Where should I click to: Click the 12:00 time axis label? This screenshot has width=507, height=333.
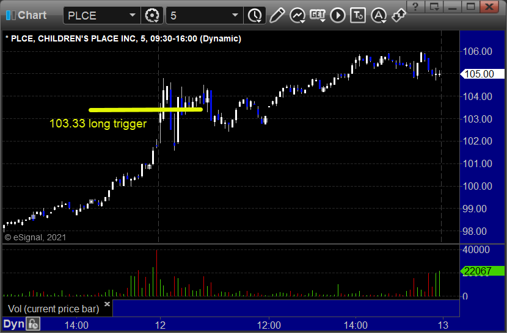[x=269, y=325]
